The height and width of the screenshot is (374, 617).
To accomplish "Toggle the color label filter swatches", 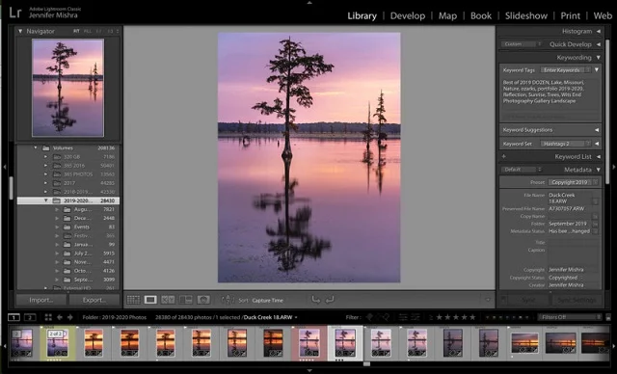I will (508, 317).
